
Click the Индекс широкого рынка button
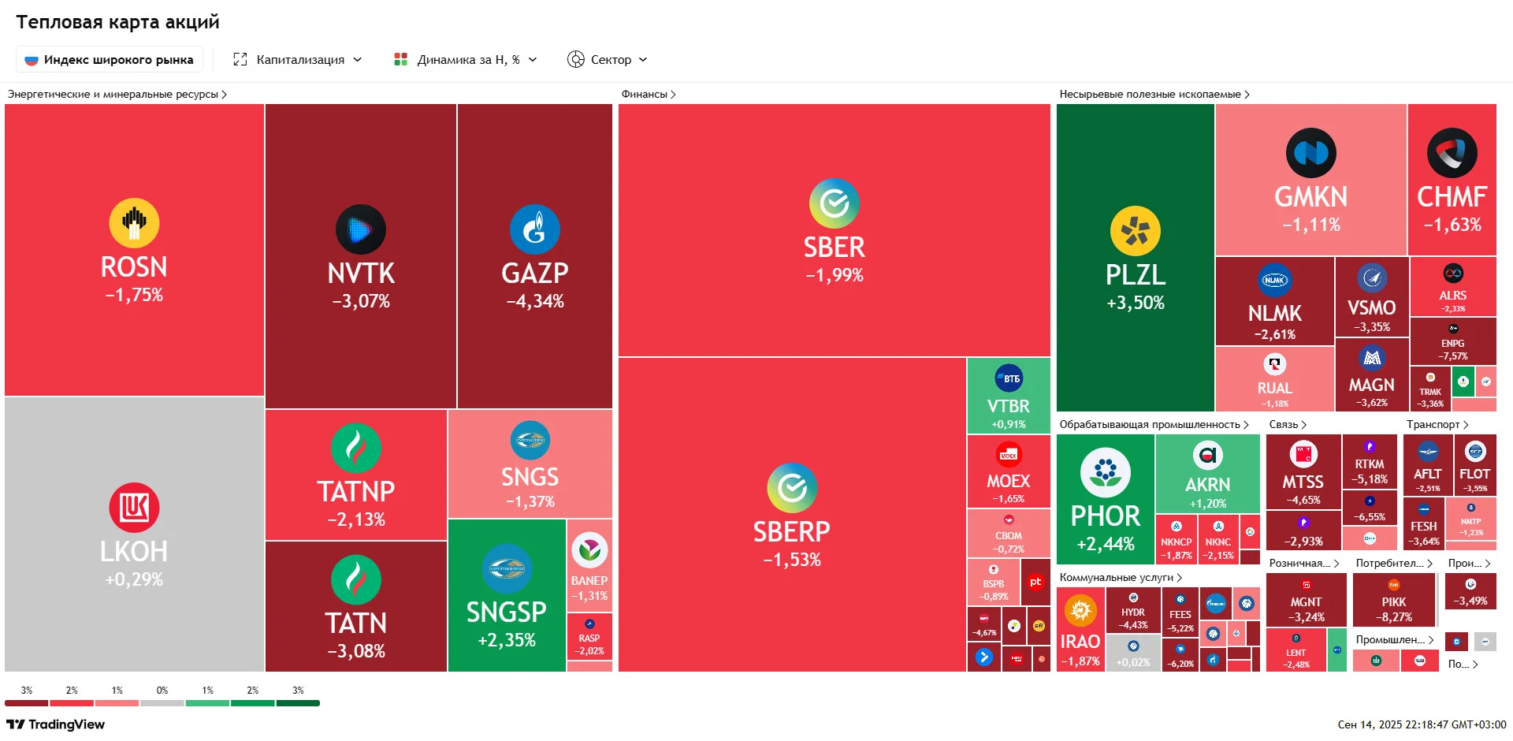pyautogui.click(x=110, y=60)
